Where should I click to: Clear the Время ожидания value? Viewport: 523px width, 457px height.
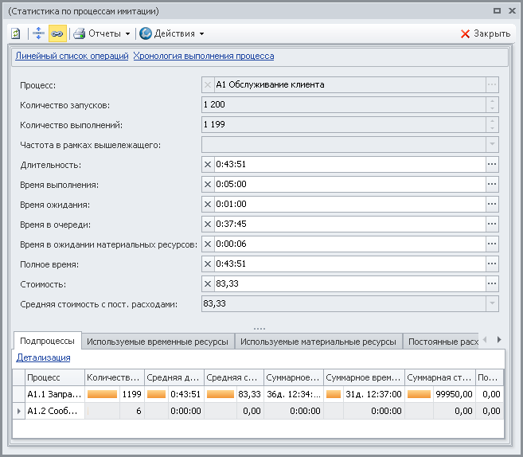click(x=208, y=204)
